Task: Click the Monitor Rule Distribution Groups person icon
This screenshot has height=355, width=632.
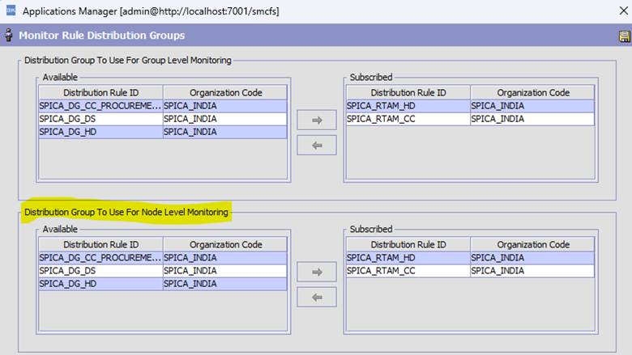Action: (9, 36)
